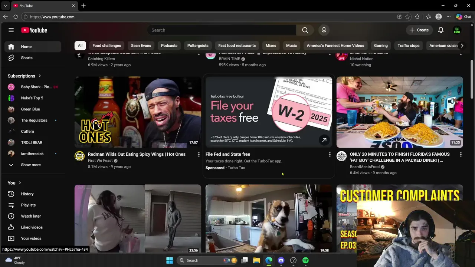Open File Explorer from the taskbar

(x=256, y=260)
